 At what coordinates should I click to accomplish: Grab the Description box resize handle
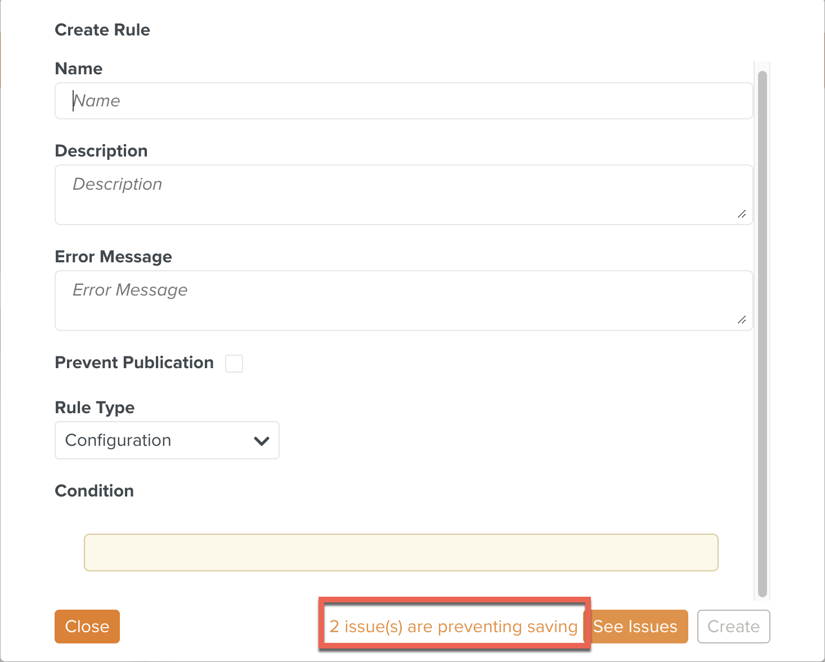pos(742,214)
